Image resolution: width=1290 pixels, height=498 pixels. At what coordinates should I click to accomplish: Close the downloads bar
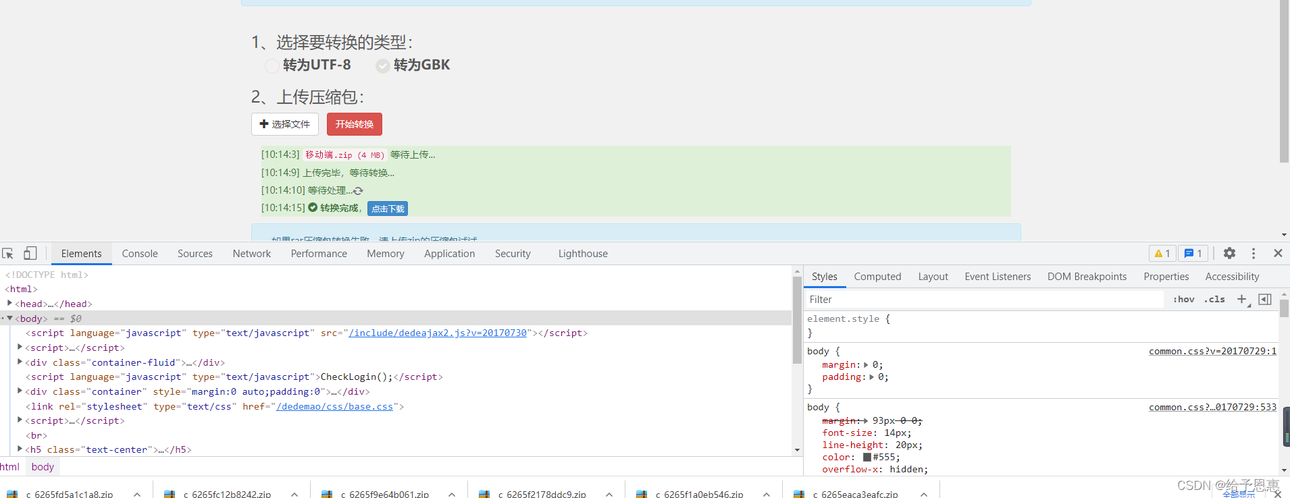click(1277, 495)
